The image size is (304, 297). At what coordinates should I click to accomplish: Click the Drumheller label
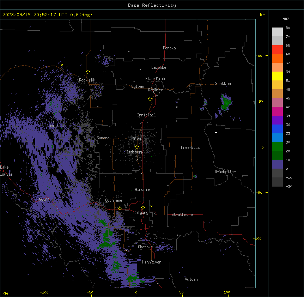click(x=225, y=172)
